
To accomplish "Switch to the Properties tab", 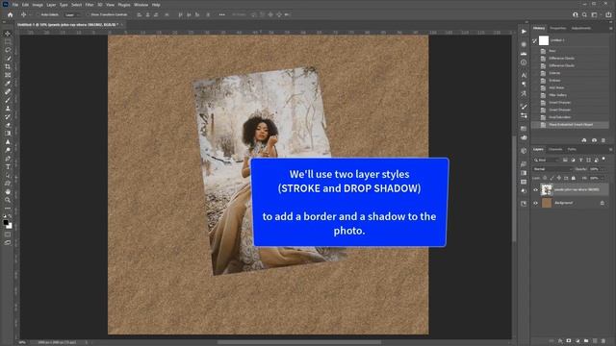I will coord(558,28).
